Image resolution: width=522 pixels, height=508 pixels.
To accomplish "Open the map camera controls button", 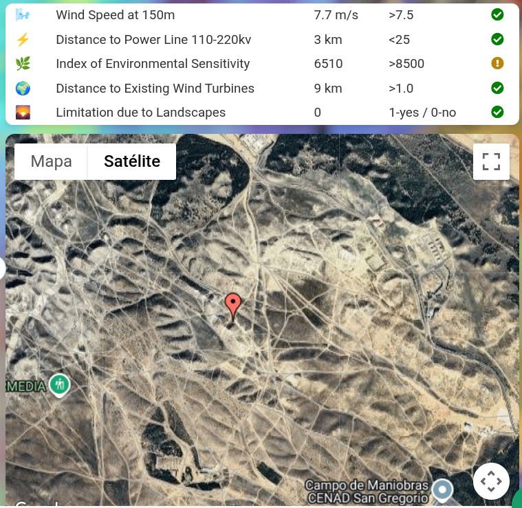I will [x=491, y=481].
